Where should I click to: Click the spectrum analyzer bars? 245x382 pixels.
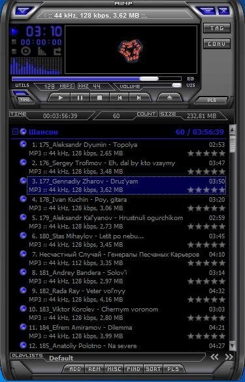[36, 66]
